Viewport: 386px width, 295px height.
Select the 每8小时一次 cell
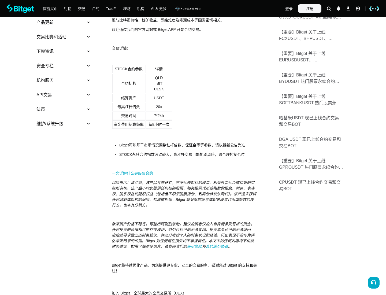tap(159, 124)
